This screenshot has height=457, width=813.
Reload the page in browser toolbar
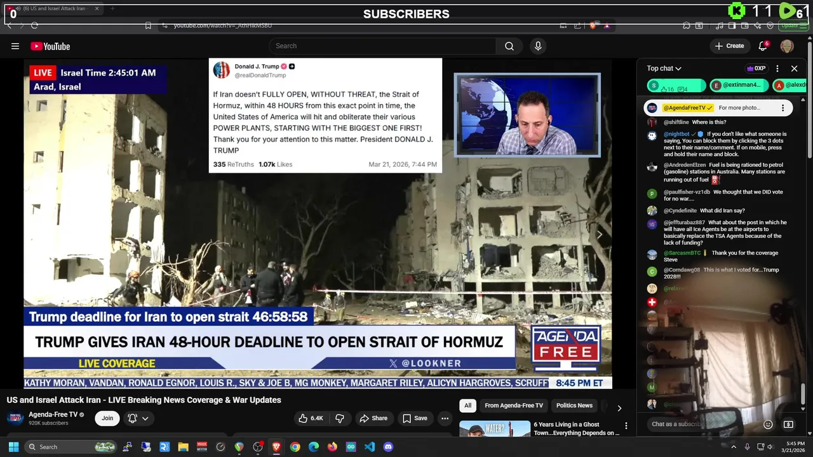[34, 25]
